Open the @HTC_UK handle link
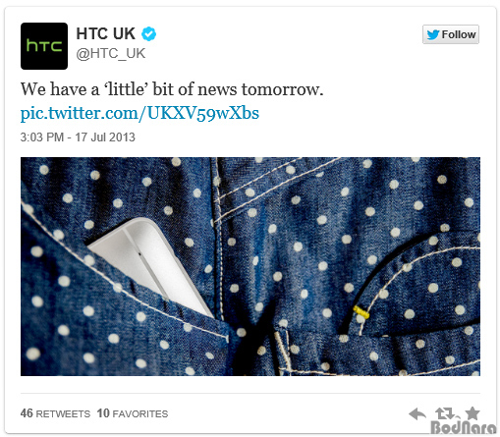Image resolution: width=500 pixels, height=437 pixels. click(x=111, y=53)
